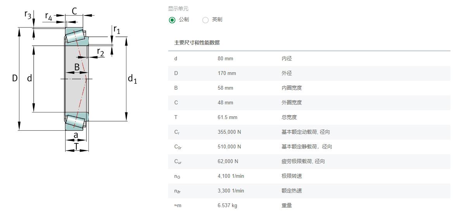Select the 公制 metric radio button
454x218 pixels.
click(x=172, y=20)
